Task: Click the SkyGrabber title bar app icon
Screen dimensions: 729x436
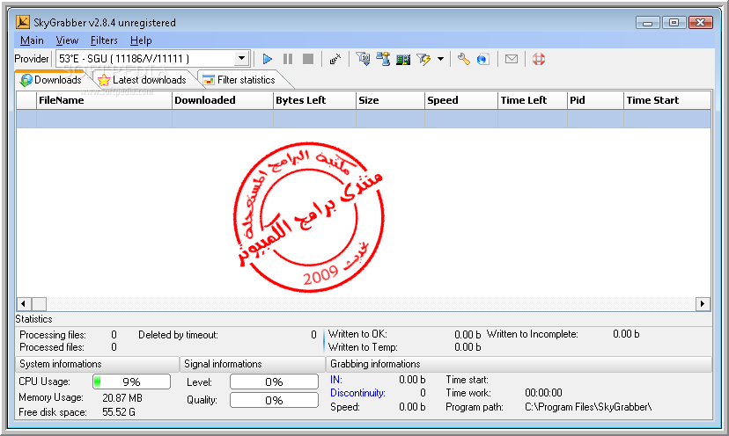Action: pos(23,22)
